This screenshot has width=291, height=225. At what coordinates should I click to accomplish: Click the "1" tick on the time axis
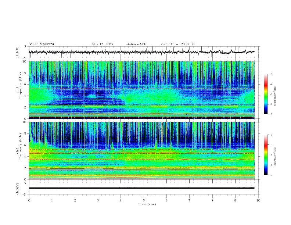pyautogui.click(x=52, y=200)
